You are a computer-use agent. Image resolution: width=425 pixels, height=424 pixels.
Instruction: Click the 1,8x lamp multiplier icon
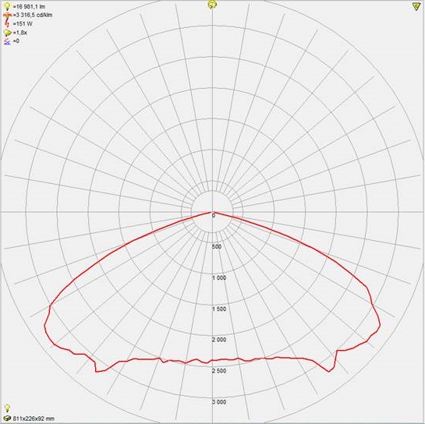[7, 33]
